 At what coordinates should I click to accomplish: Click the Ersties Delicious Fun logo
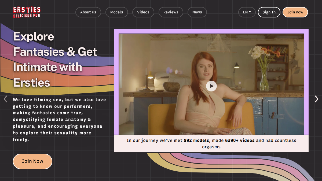(27, 12)
